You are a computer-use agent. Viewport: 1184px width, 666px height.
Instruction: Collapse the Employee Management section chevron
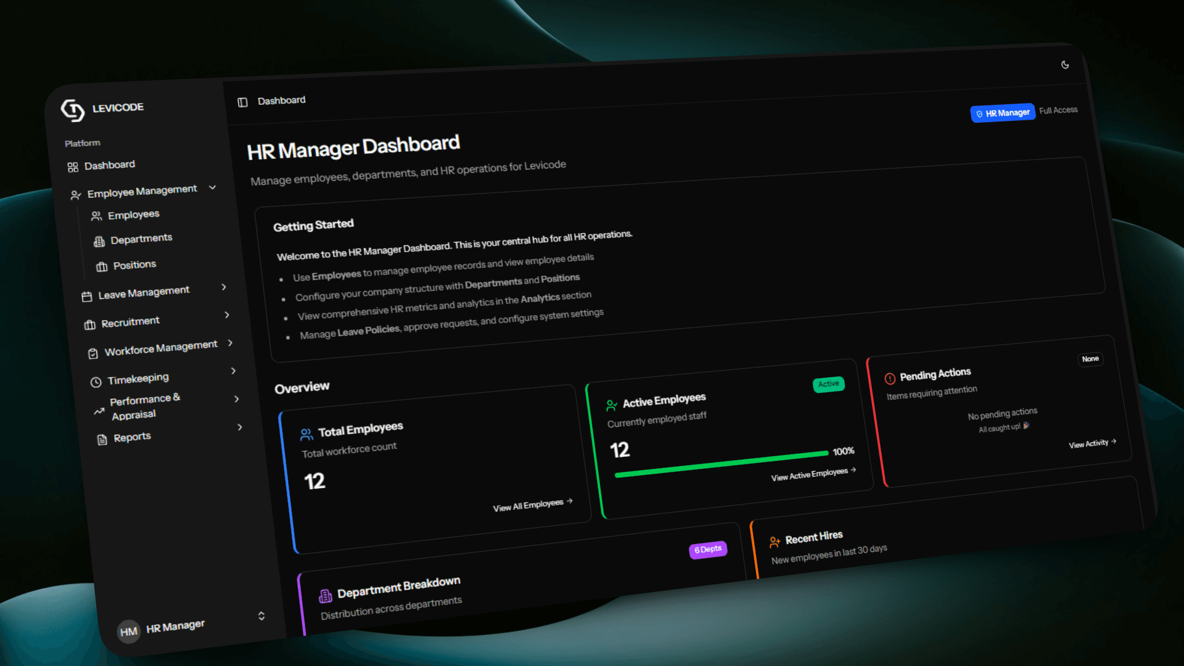213,187
